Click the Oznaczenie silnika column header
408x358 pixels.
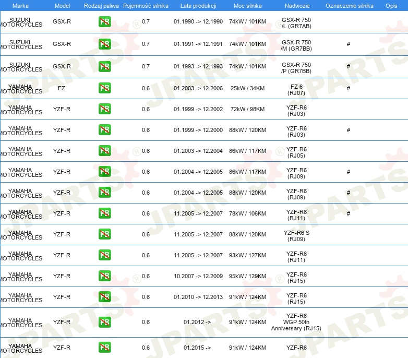click(x=349, y=5)
